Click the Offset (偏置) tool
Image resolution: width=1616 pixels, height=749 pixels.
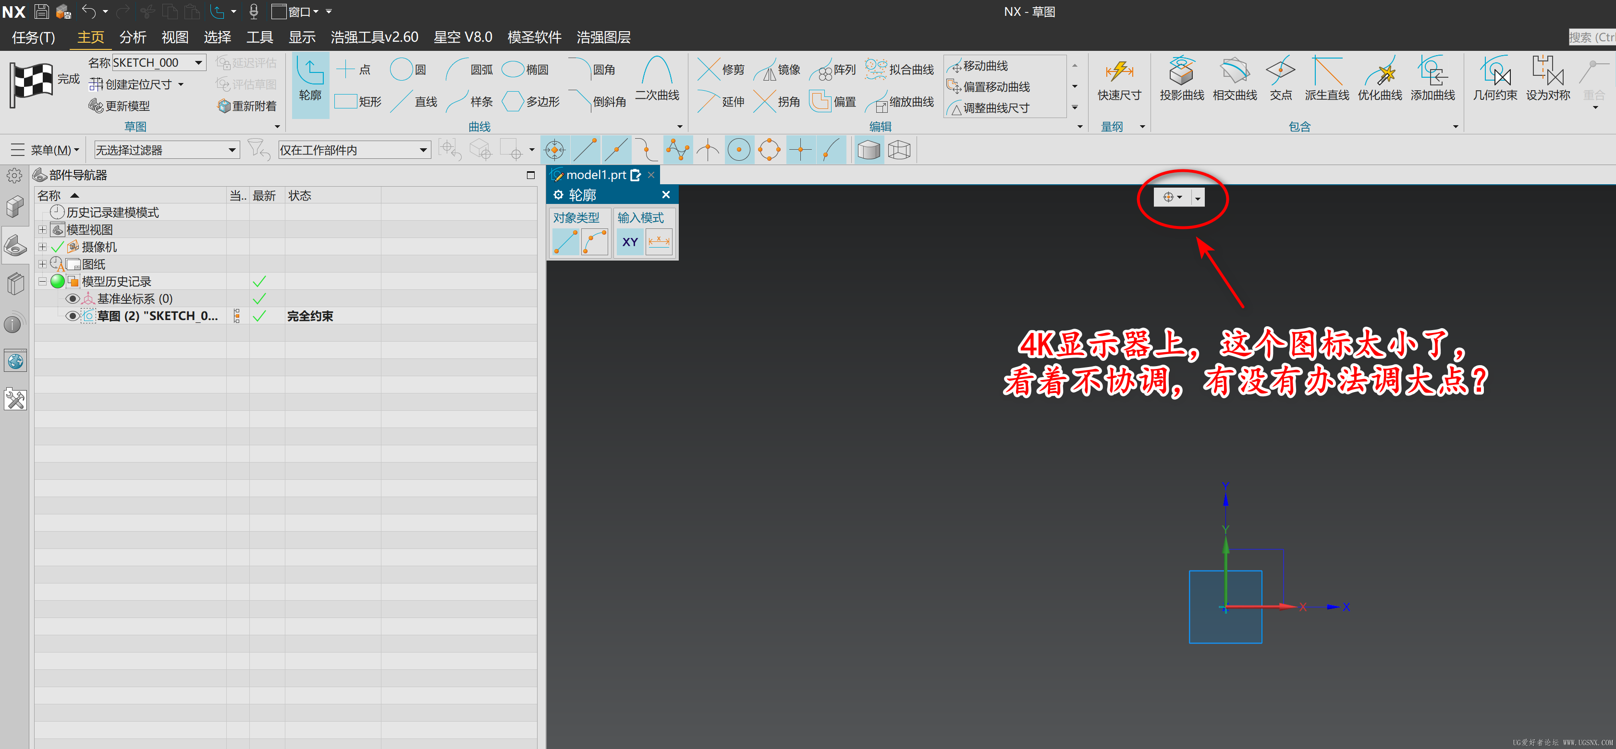pos(832,101)
